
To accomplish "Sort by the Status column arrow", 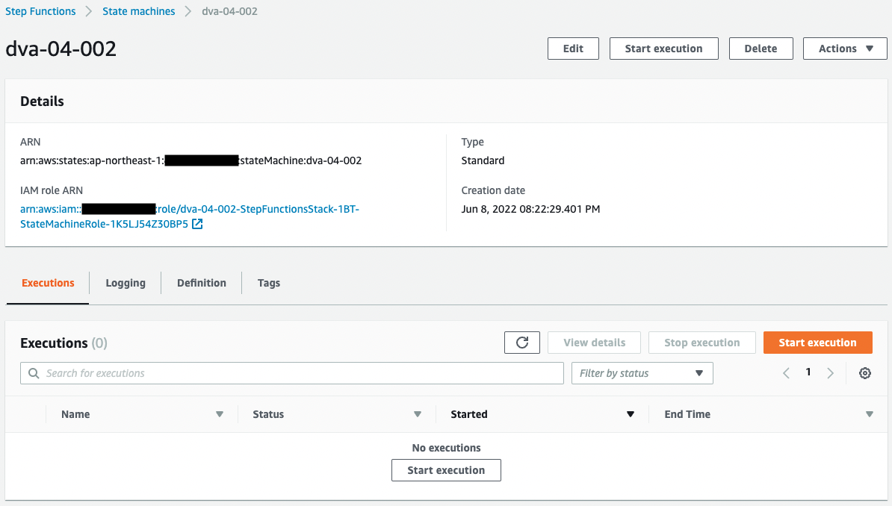I will pos(418,414).
